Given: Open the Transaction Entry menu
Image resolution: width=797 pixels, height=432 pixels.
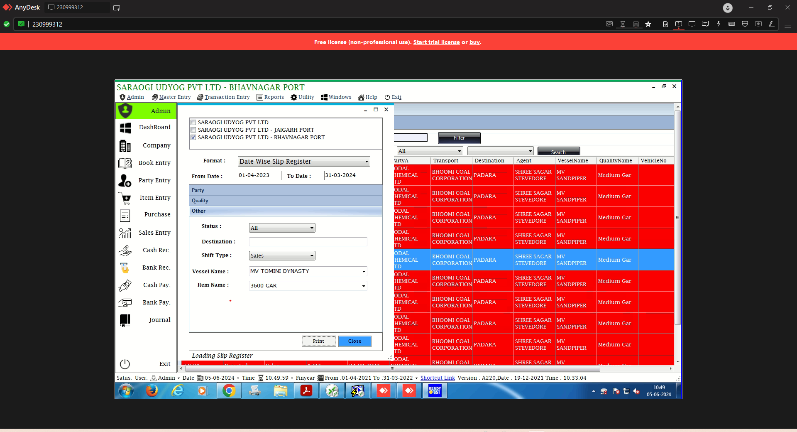Looking at the screenshot, I should point(223,97).
